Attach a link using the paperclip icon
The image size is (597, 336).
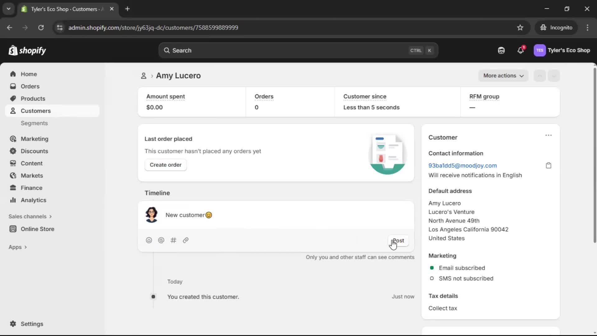[x=186, y=240]
